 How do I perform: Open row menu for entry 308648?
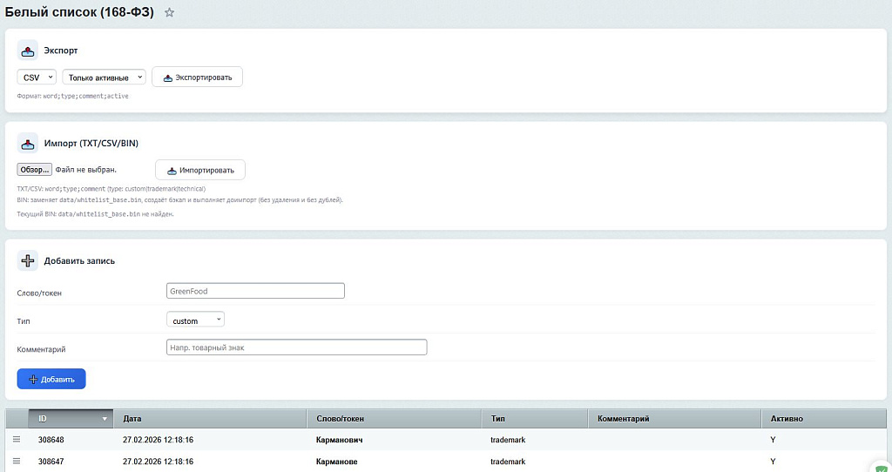click(17, 440)
